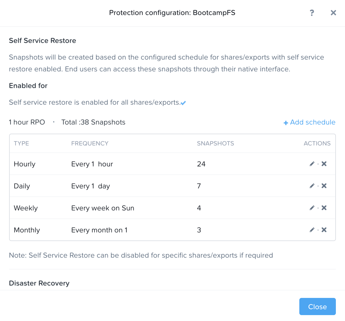The width and height of the screenshot is (345, 321).
Task: Delete the Daily schedule
Action: (x=324, y=186)
